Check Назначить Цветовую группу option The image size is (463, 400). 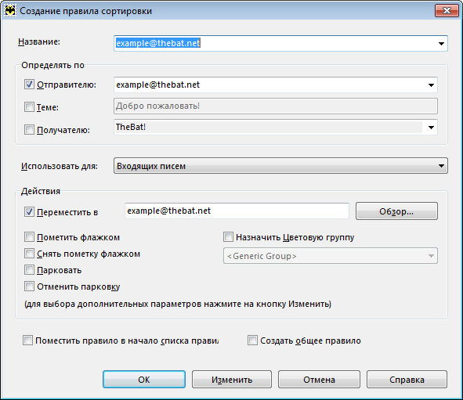(x=228, y=237)
